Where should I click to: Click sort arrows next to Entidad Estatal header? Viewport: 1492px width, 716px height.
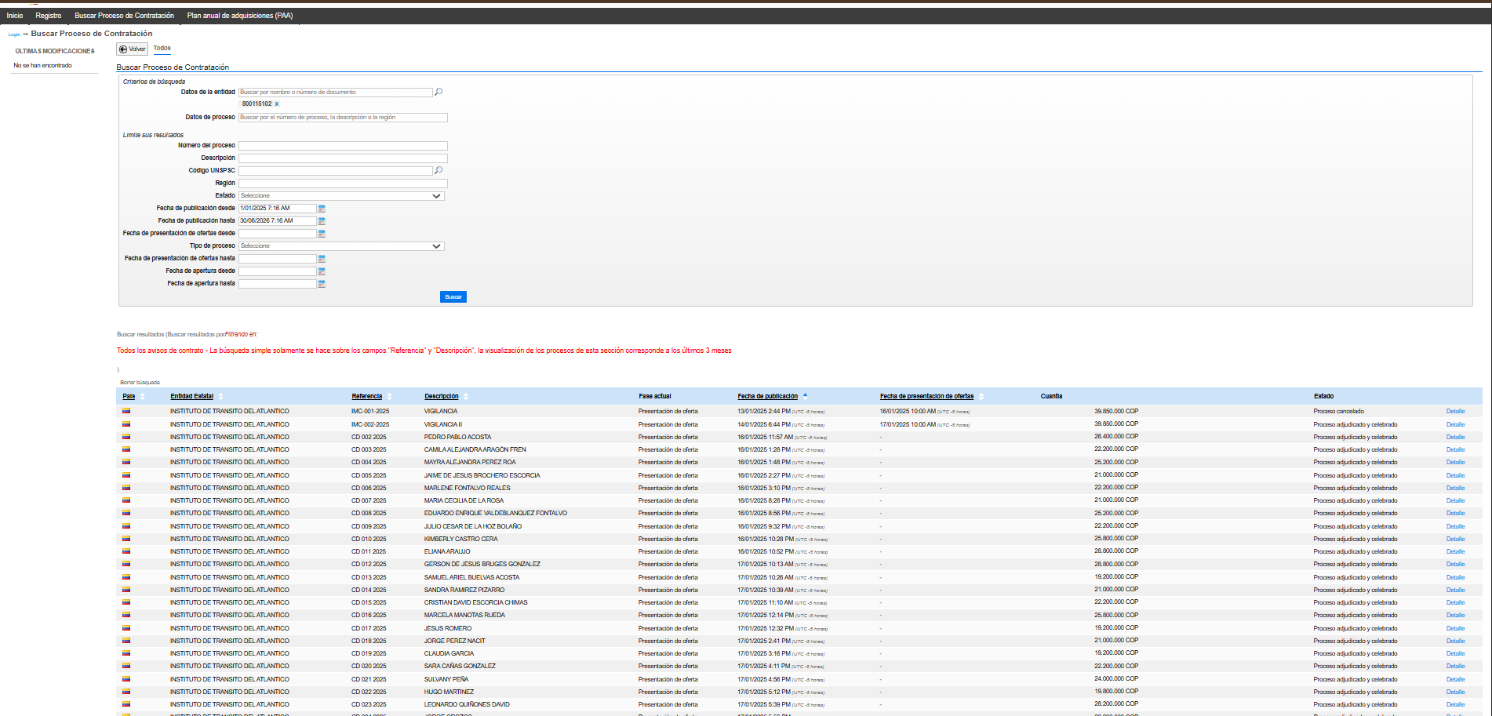220,396
